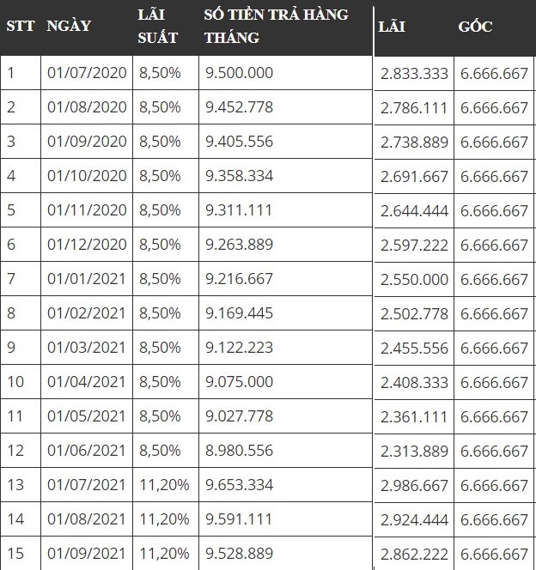Select the date cell 01/02/2021
The width and height of the screenshot is (536, 570).
coord(87,313)
